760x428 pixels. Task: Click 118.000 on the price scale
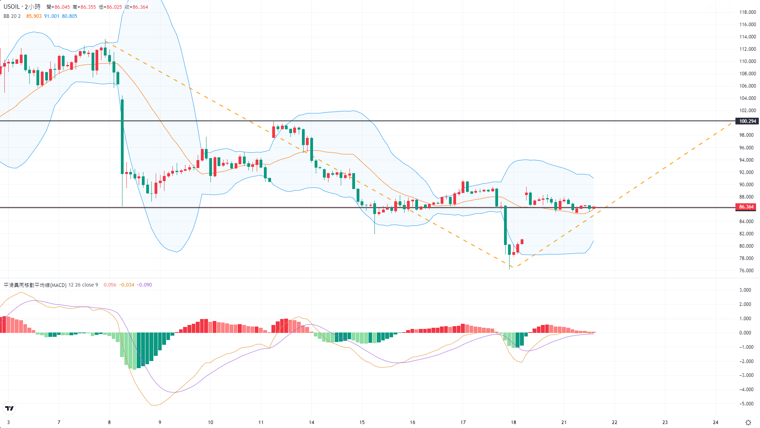(x=747, y=12)
